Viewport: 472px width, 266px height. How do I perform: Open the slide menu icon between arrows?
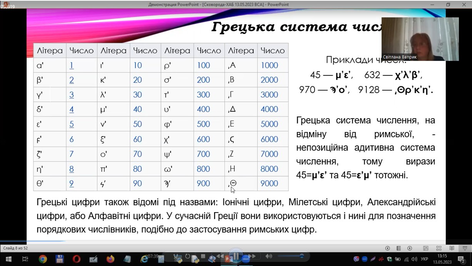[399, 248]
